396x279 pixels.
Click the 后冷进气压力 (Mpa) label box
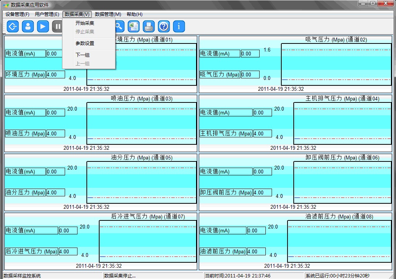click(x=31, y=251)
